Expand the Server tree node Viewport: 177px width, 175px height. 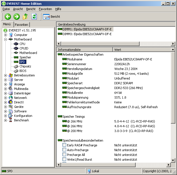point(5,80)
